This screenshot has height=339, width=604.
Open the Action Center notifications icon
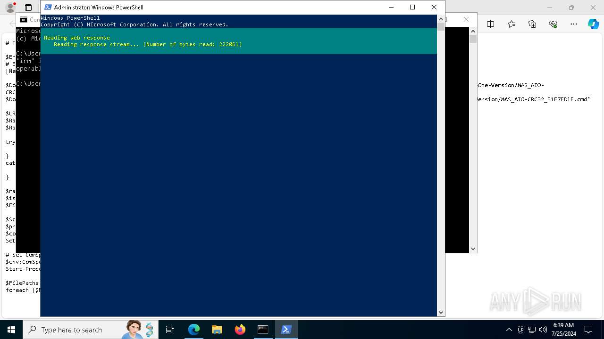tap(588, 330)
